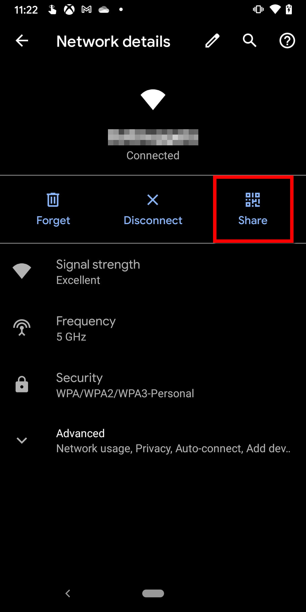Tap the large Wi-Fi connected icon

[x=153, y=99]
